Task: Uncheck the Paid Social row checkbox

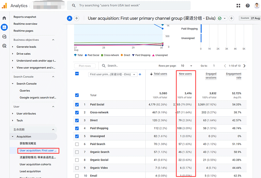Action: coord(77,105)
